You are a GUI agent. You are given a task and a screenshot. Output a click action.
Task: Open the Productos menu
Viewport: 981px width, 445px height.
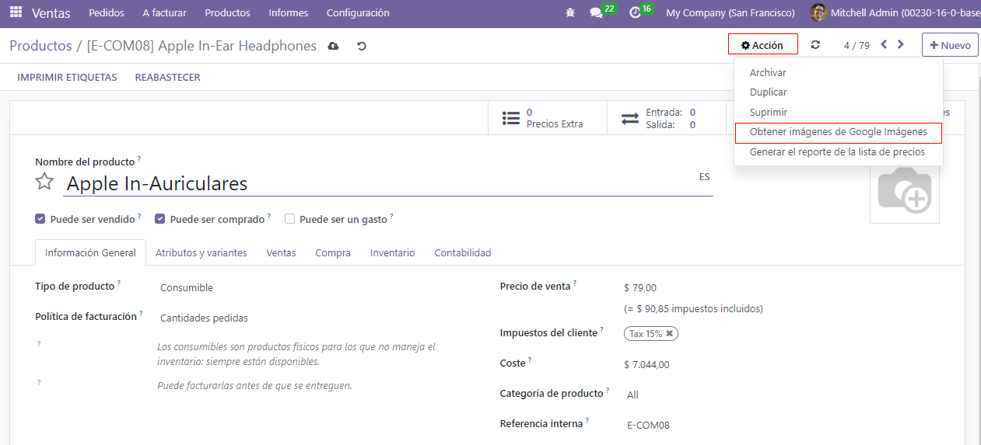[227, 13]
